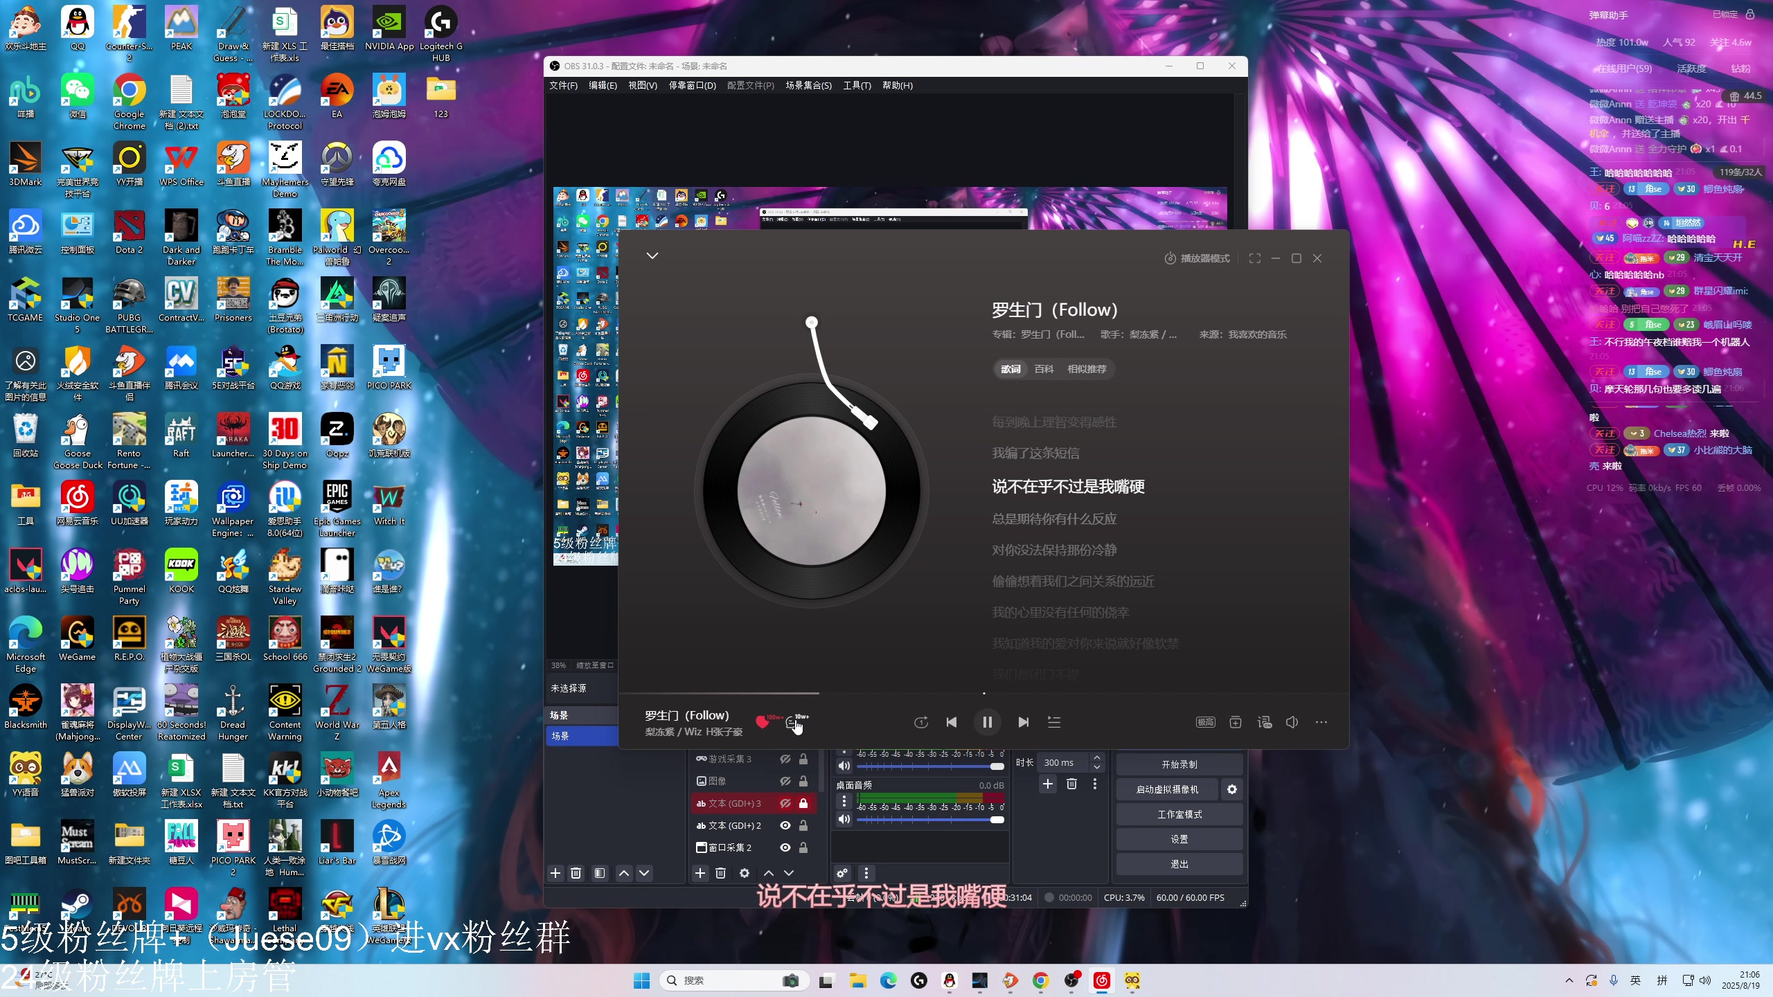The width and height of the screenshot is (1773, 997).
Task: Pause the song in the music player
Action: 988,722
